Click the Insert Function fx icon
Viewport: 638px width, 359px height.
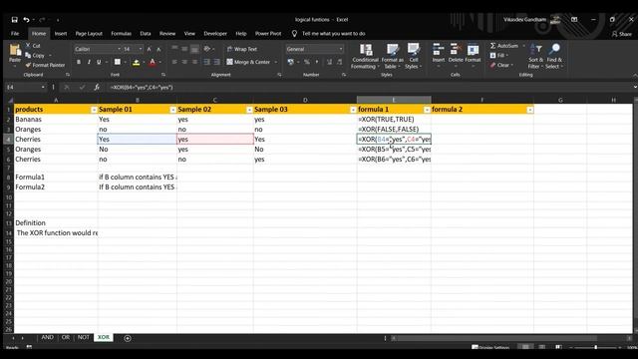click(97, 87)
